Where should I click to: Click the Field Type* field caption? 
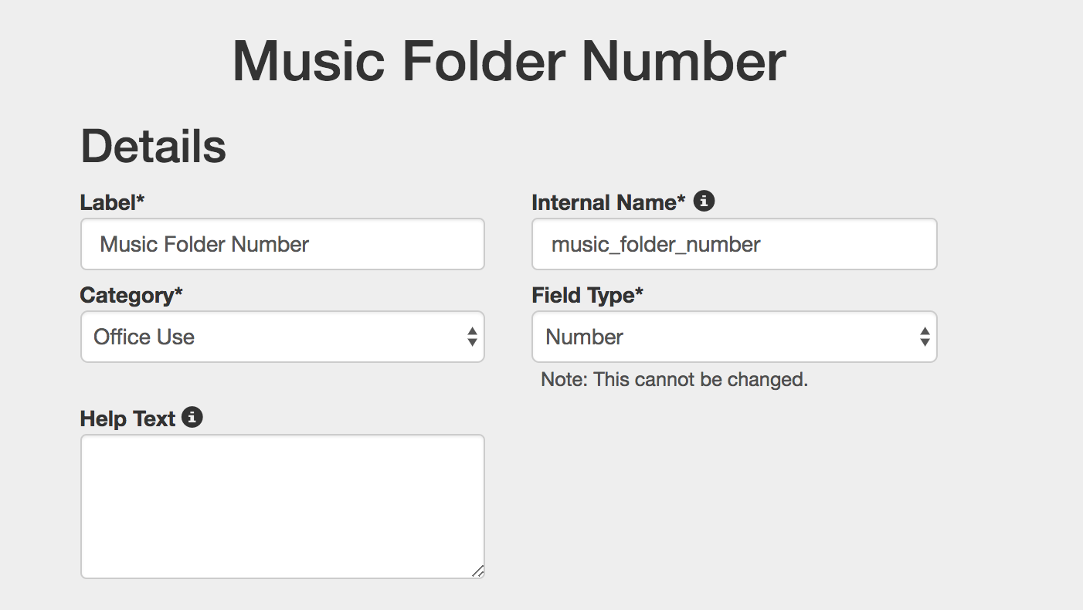pos(588,295)
